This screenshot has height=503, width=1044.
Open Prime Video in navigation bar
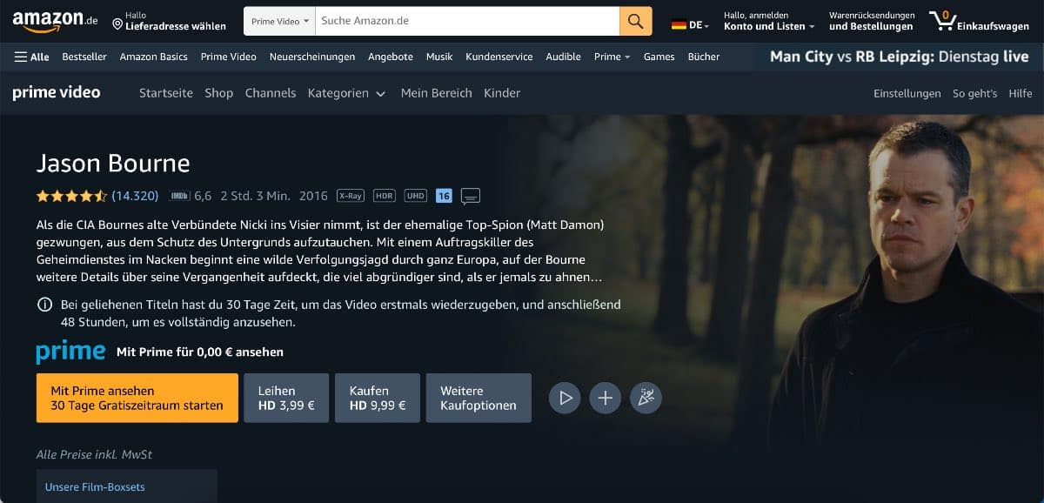(x=229, y=57)
